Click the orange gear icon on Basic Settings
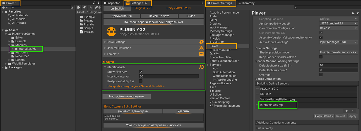361x131 pixels. [x=202, y=42]
